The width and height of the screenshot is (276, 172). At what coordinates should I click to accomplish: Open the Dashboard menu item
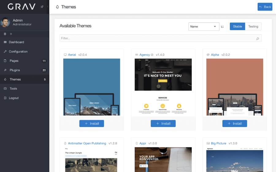[x=25, y=42]
